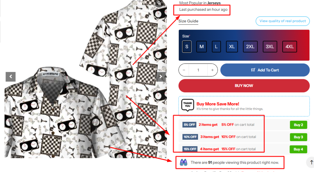
Task: Choose the XL size option
Action: click(x=232, y=47)
